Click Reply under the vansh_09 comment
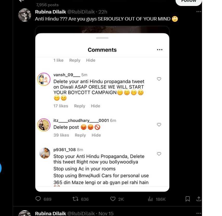 pyautogui.click(x=79, y=106)
